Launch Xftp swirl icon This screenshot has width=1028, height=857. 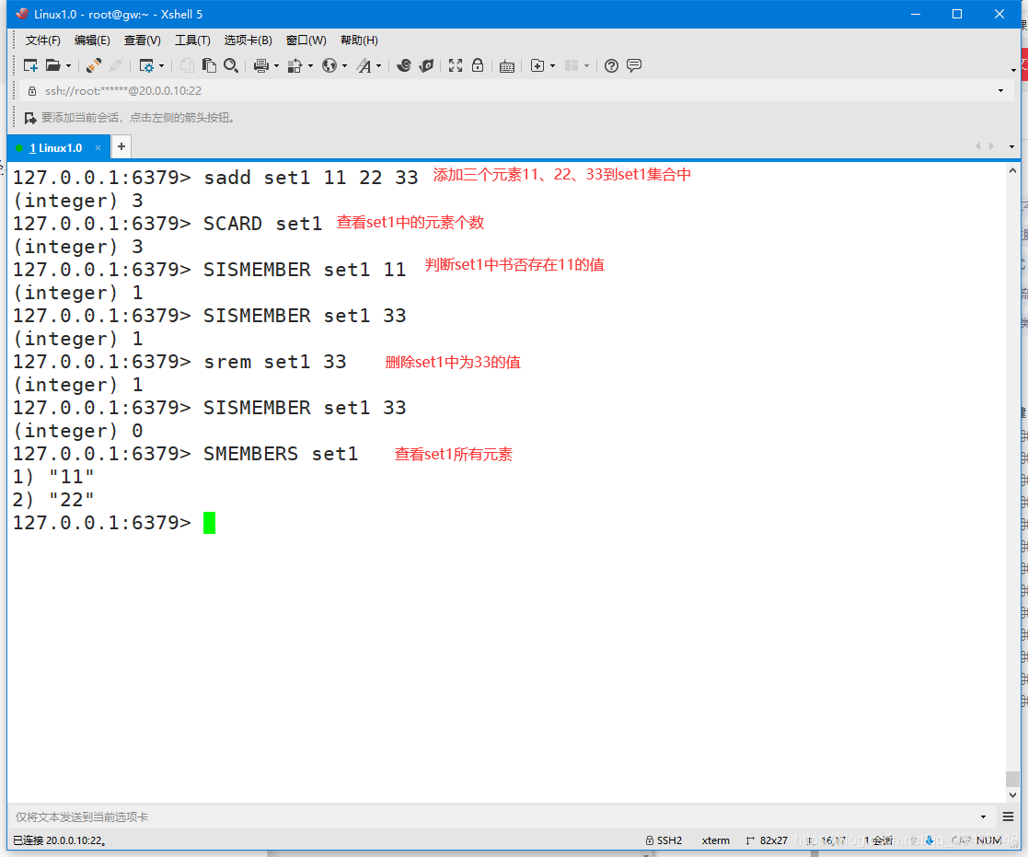tap(404, 65)
